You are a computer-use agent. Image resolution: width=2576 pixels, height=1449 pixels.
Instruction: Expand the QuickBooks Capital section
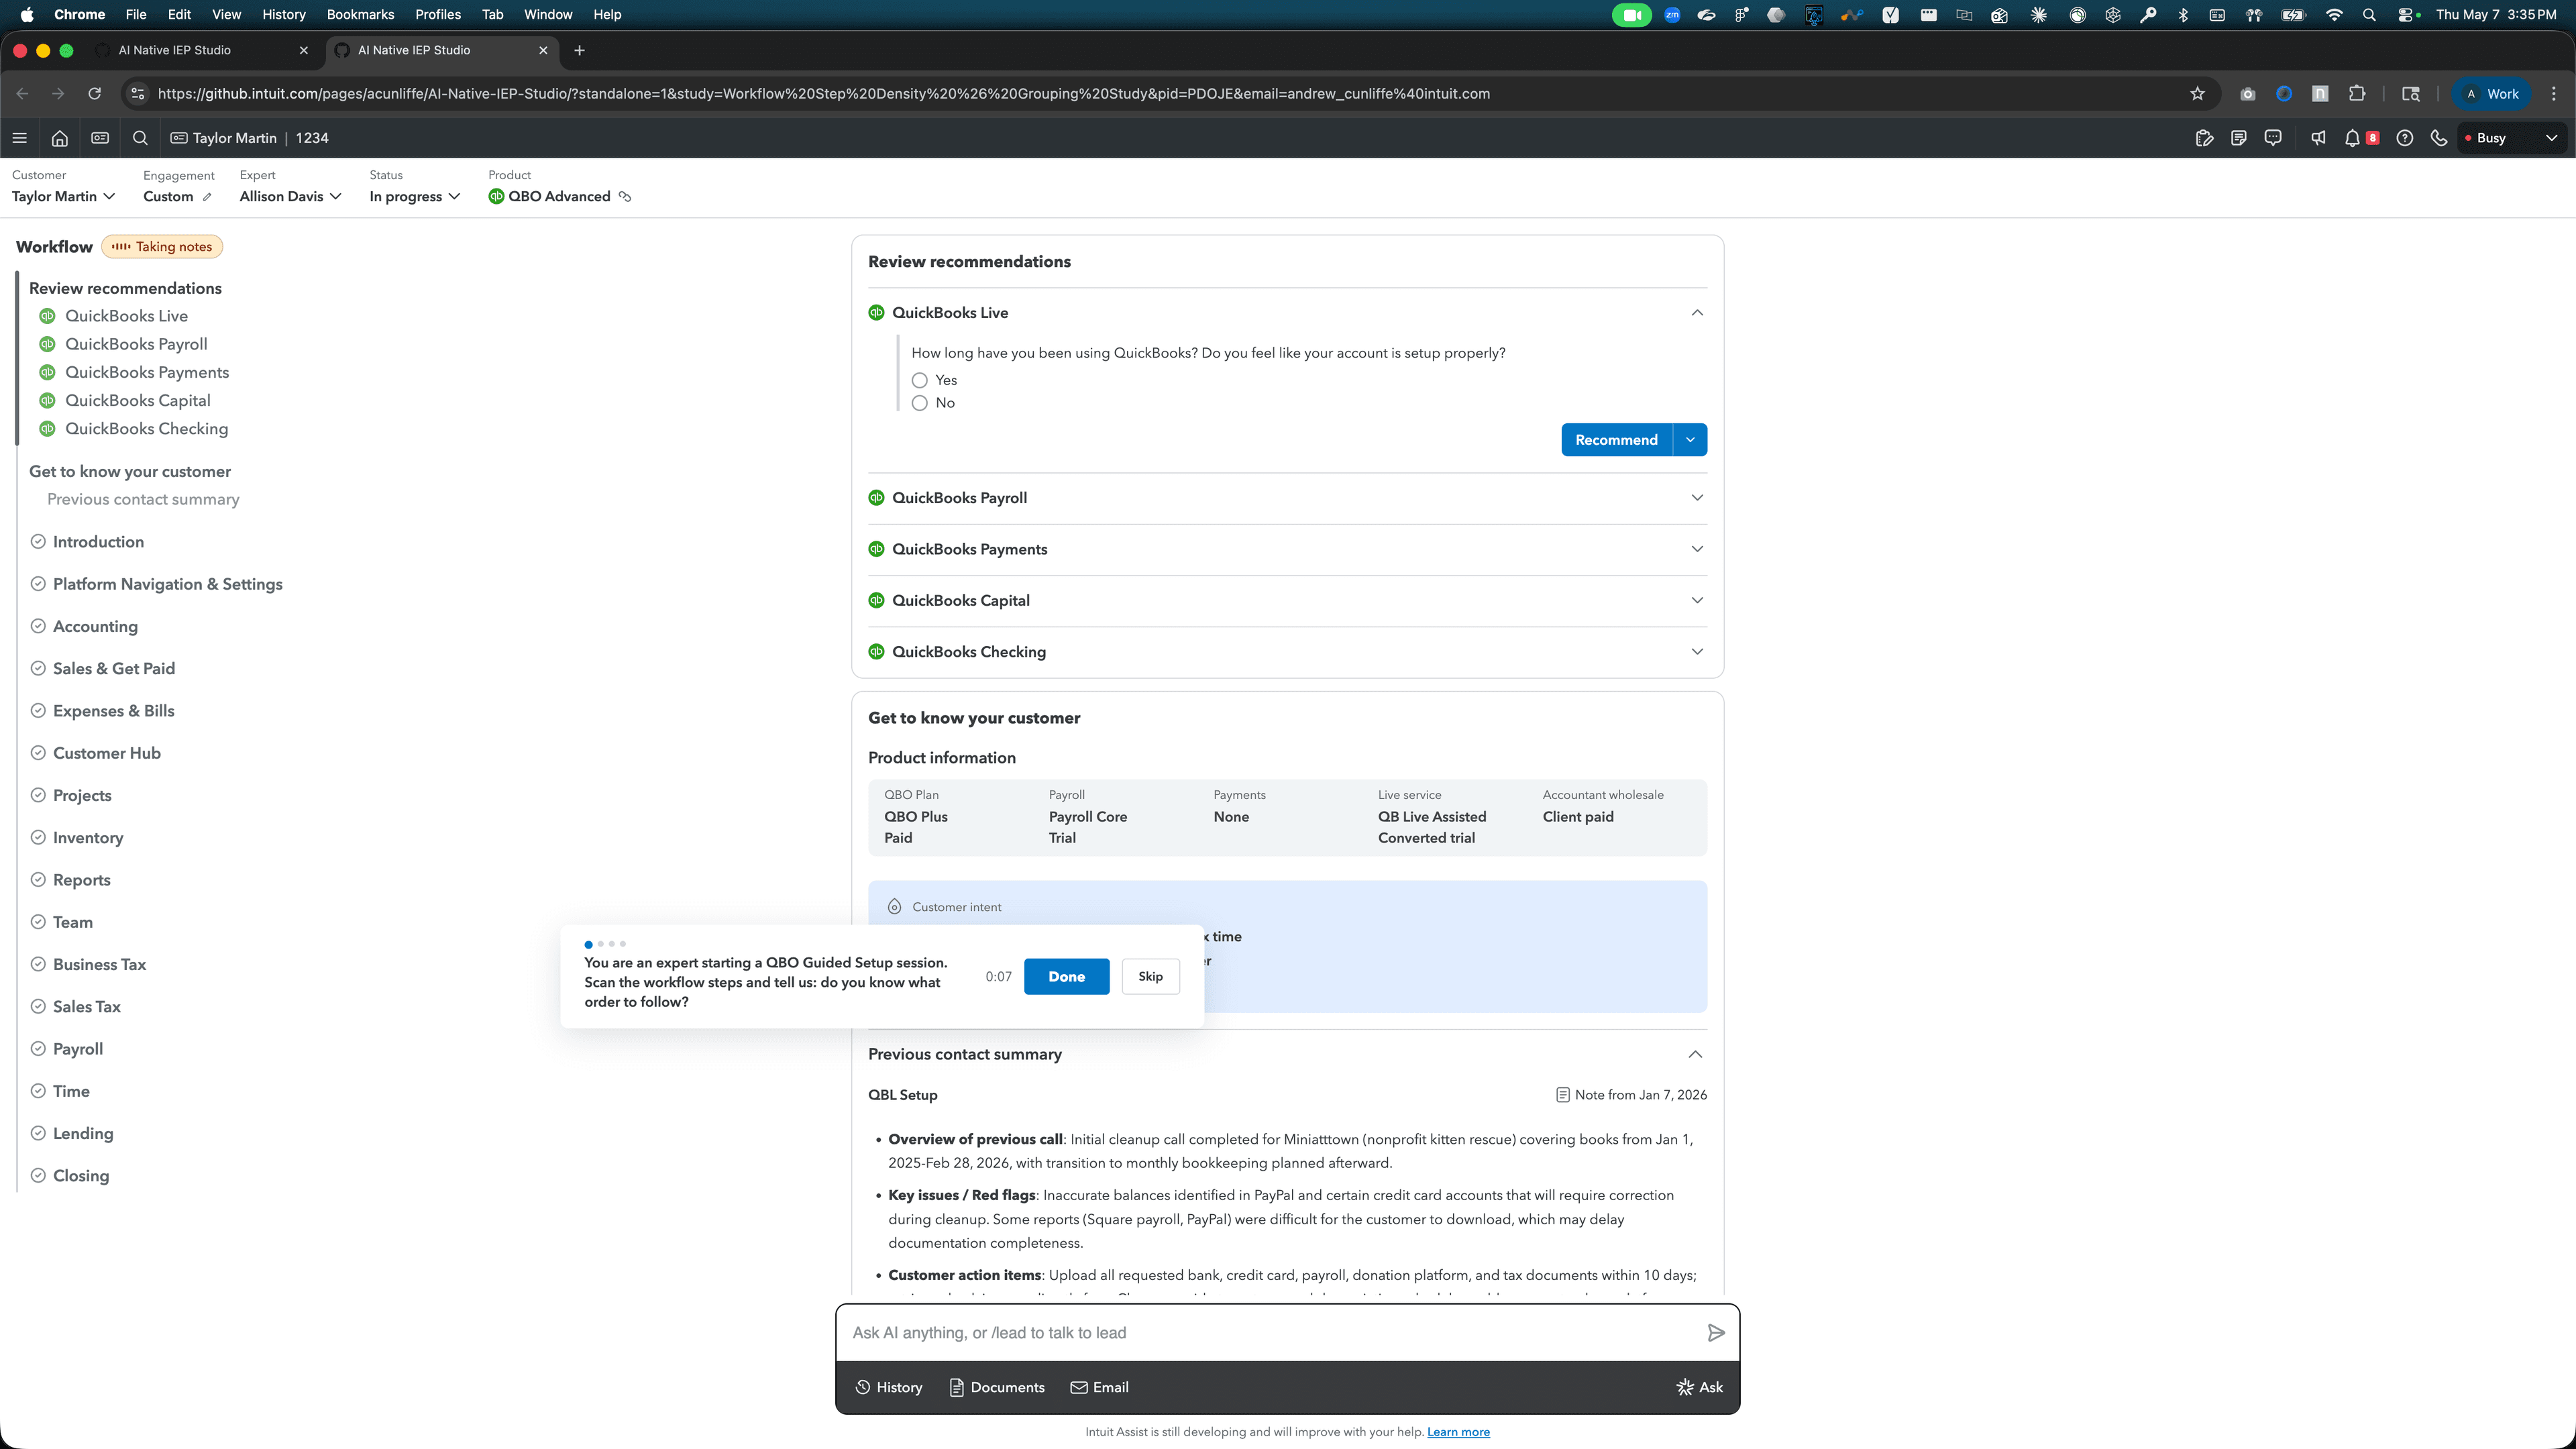(x=1697, y=600)
